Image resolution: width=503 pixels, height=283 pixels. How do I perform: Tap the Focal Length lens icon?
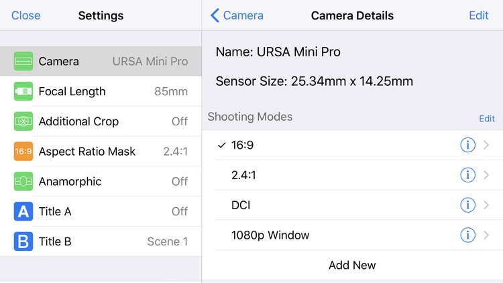23,91
